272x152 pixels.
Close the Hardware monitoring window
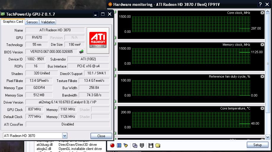coord(267,4)
